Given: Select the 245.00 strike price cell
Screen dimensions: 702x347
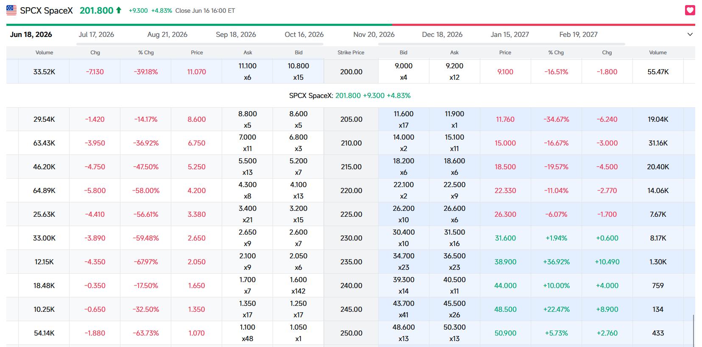Looking at the screenshot, I should (x=351, y=309).
